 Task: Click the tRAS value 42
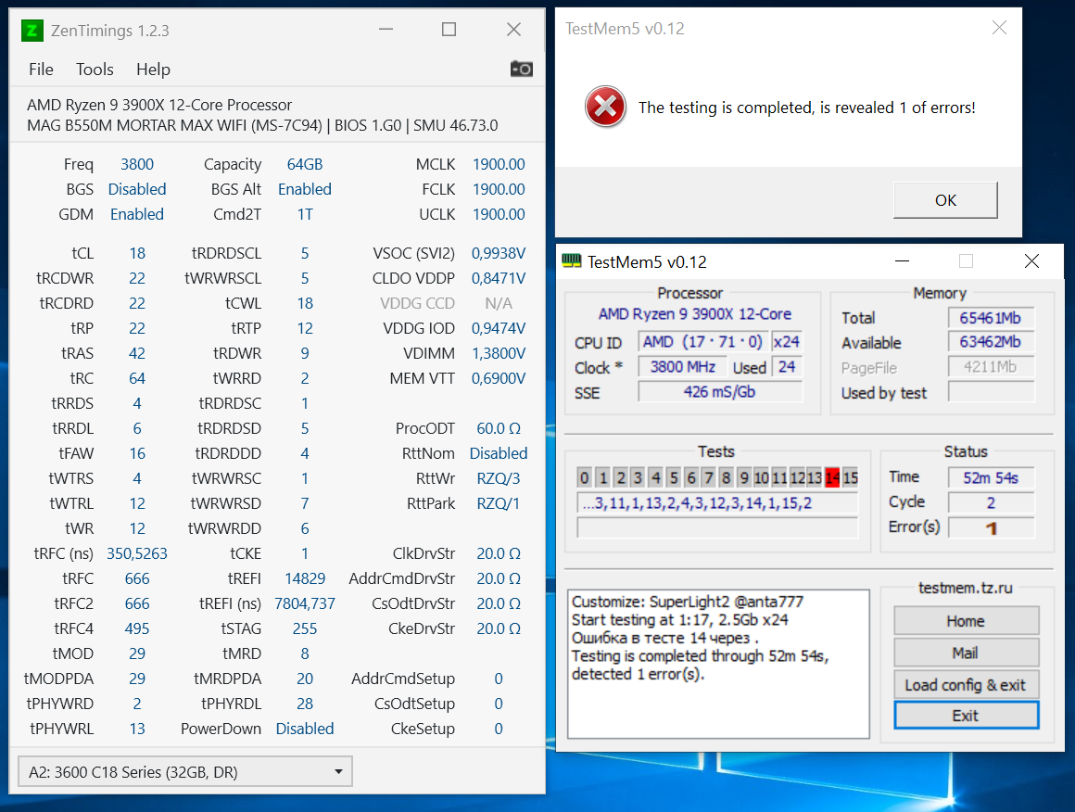pos(137,353)
